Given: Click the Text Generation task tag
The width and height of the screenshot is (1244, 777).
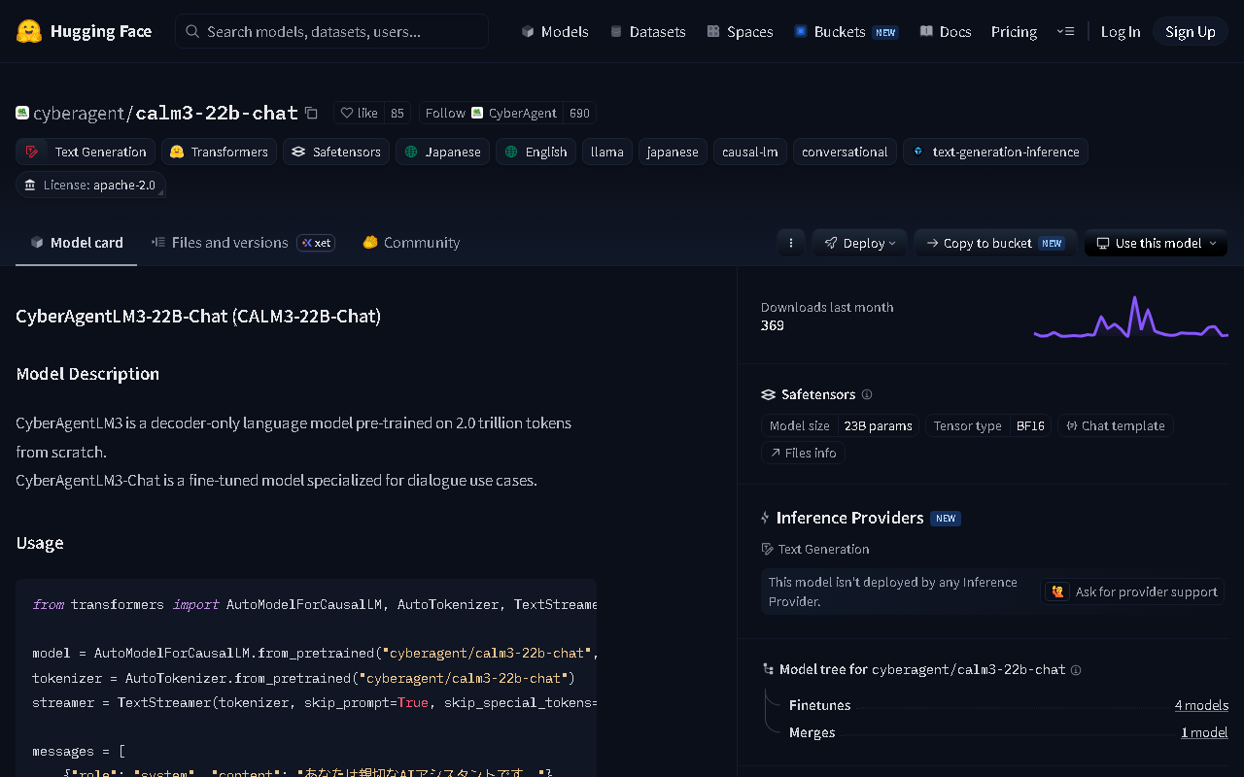Looking at the screenshot, I should click(x=86, y=152).
